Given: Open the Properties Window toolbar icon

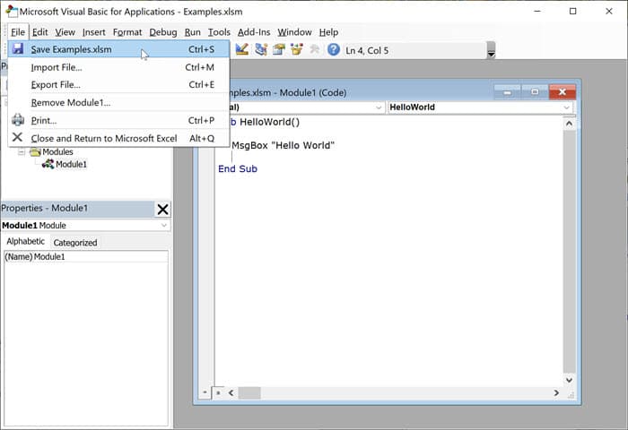Looking at the screenshot, I should 279,49.
